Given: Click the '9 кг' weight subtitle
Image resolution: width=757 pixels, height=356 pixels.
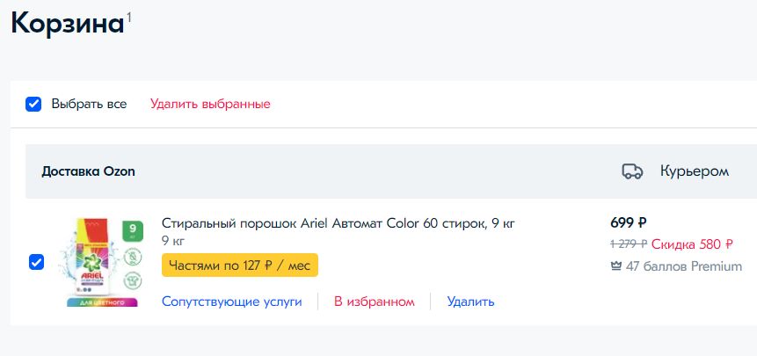Looking at the screenshot, I should coord(173,240).
